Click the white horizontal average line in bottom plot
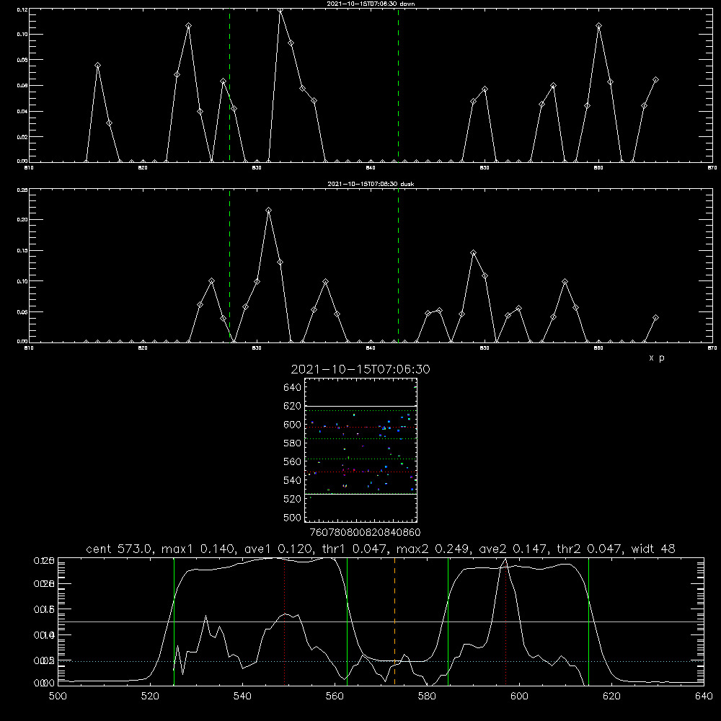Viewport: 721px width, 721px height. (381, 622)
